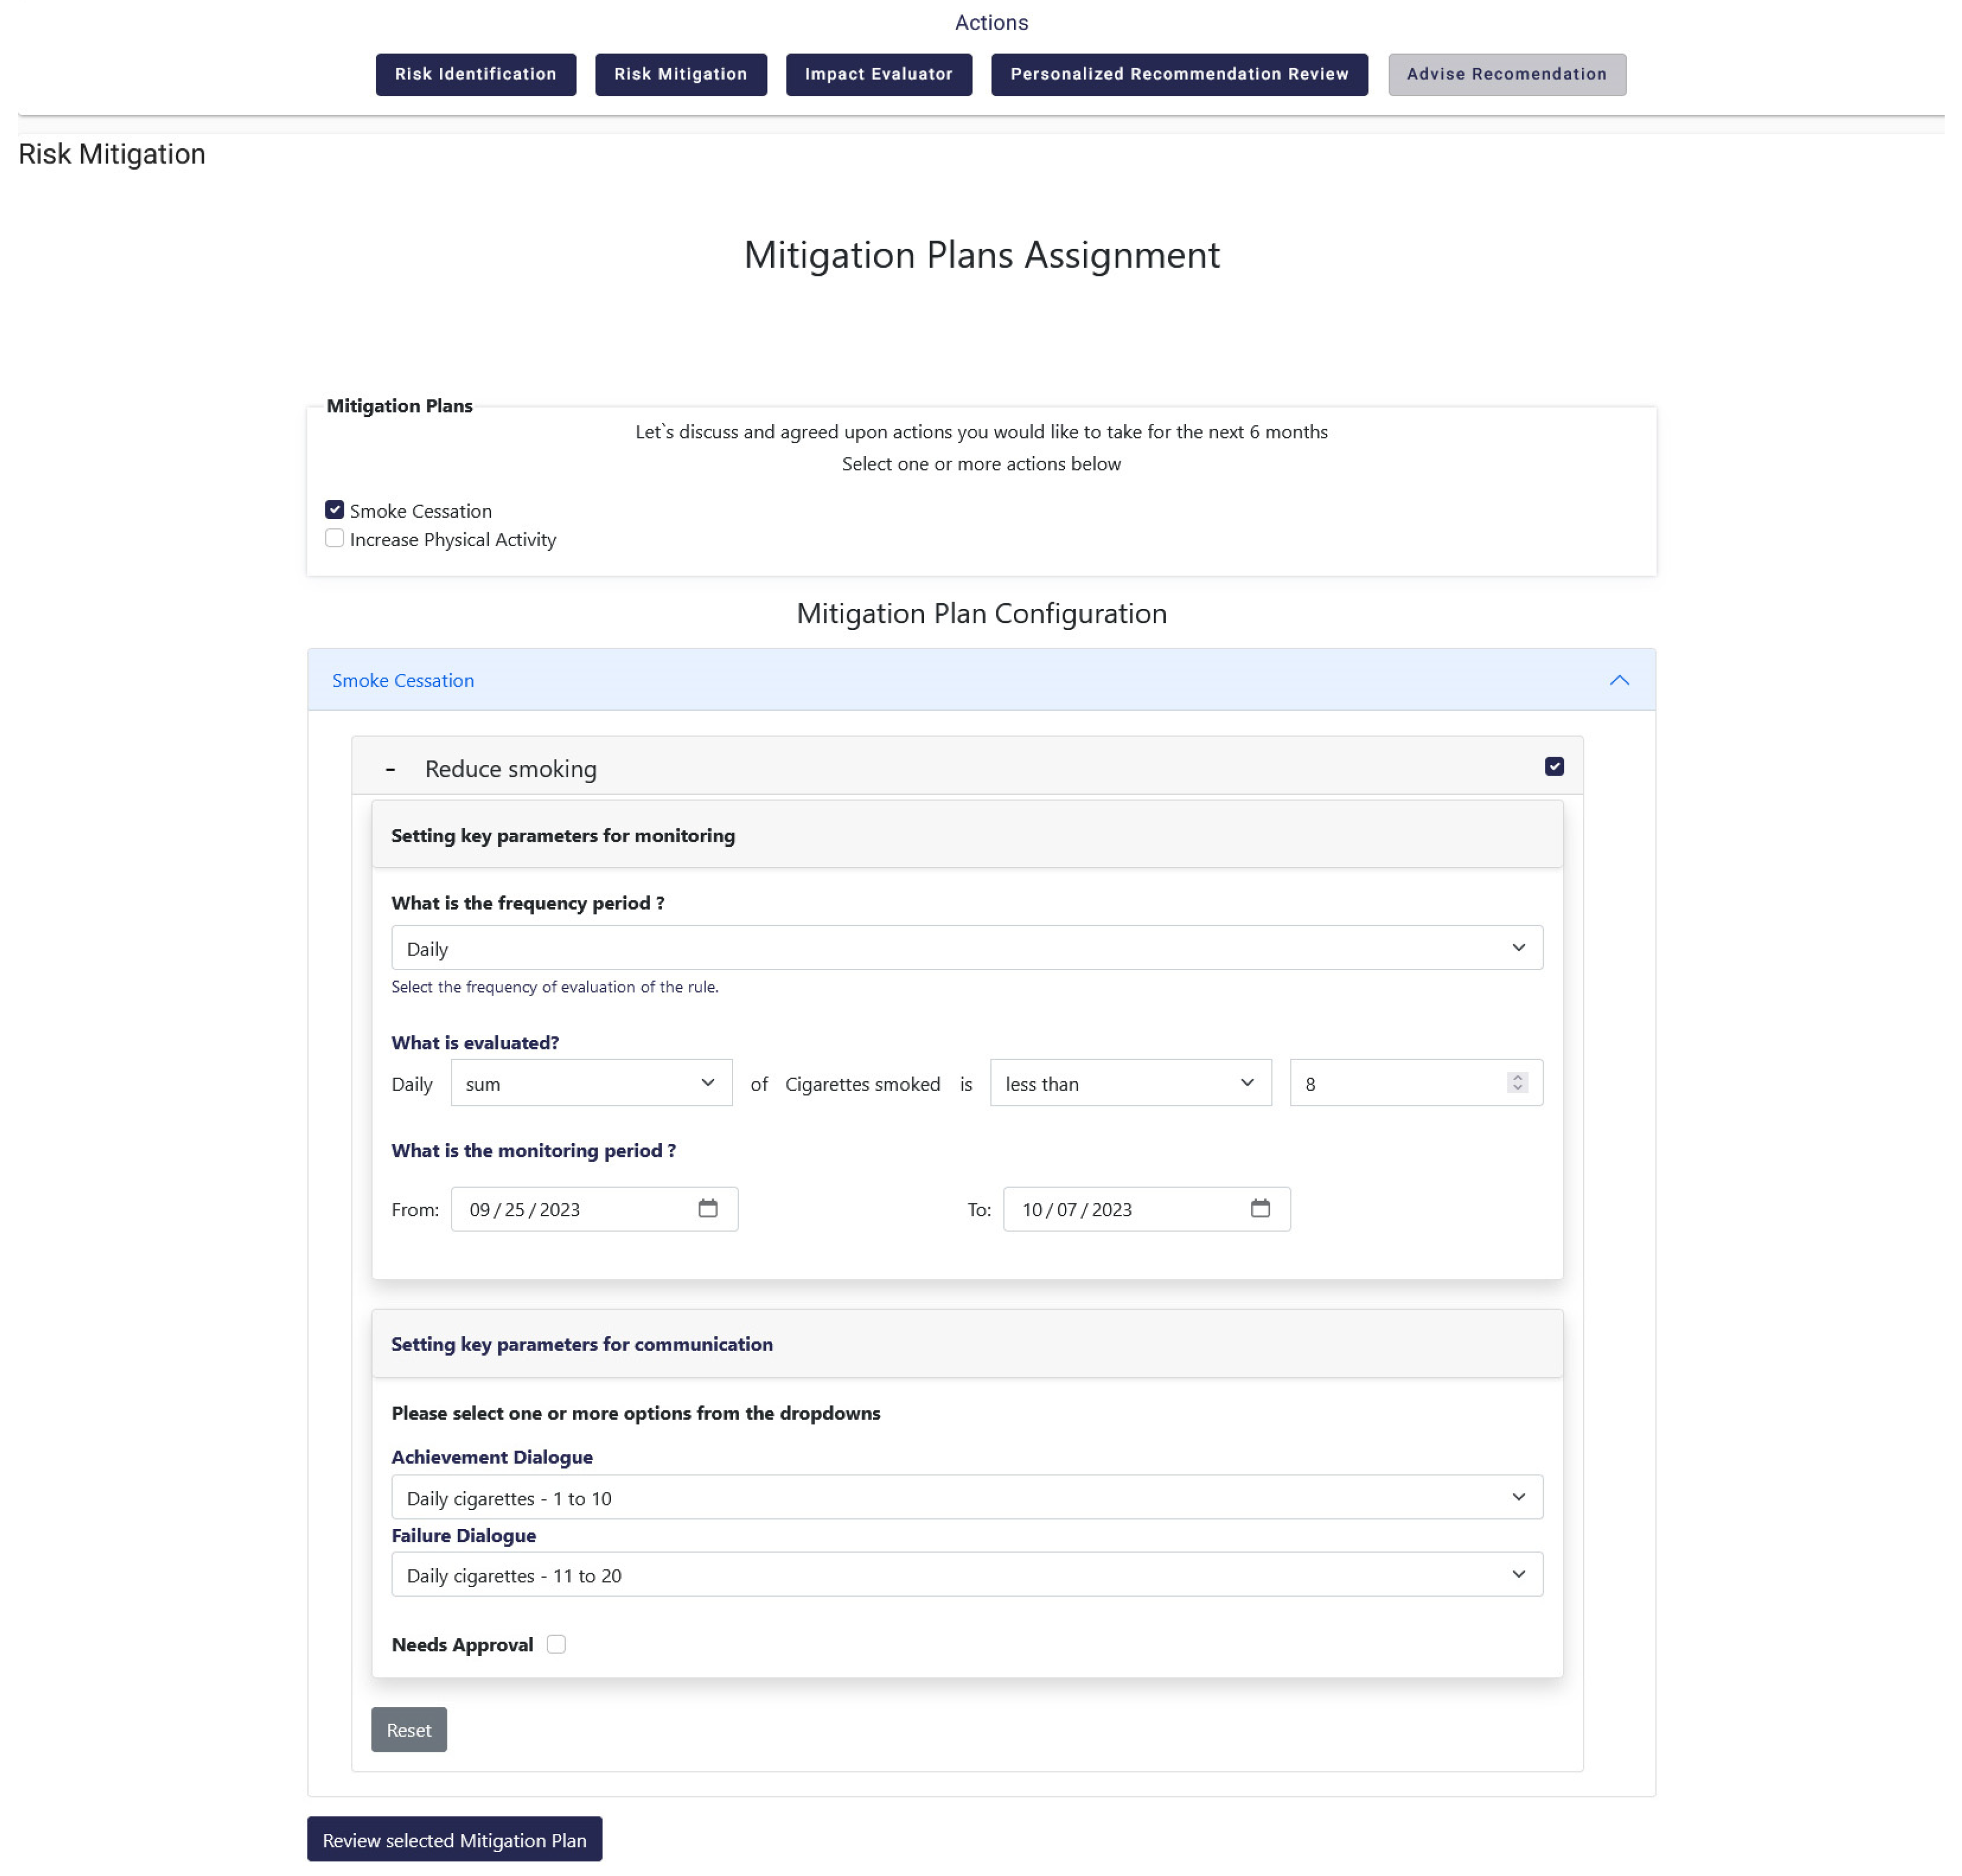This screenshot has width=1962, height=1876.
Task: Collapse the Smoke Cessation accordion chevron
Action: 1619,680
